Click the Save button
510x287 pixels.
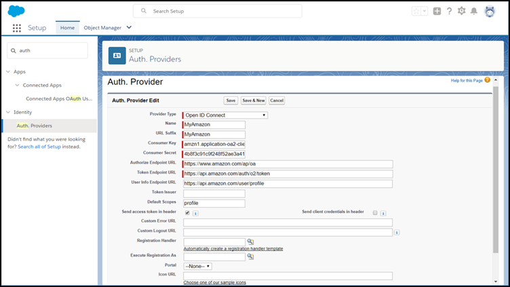point(231,100)
